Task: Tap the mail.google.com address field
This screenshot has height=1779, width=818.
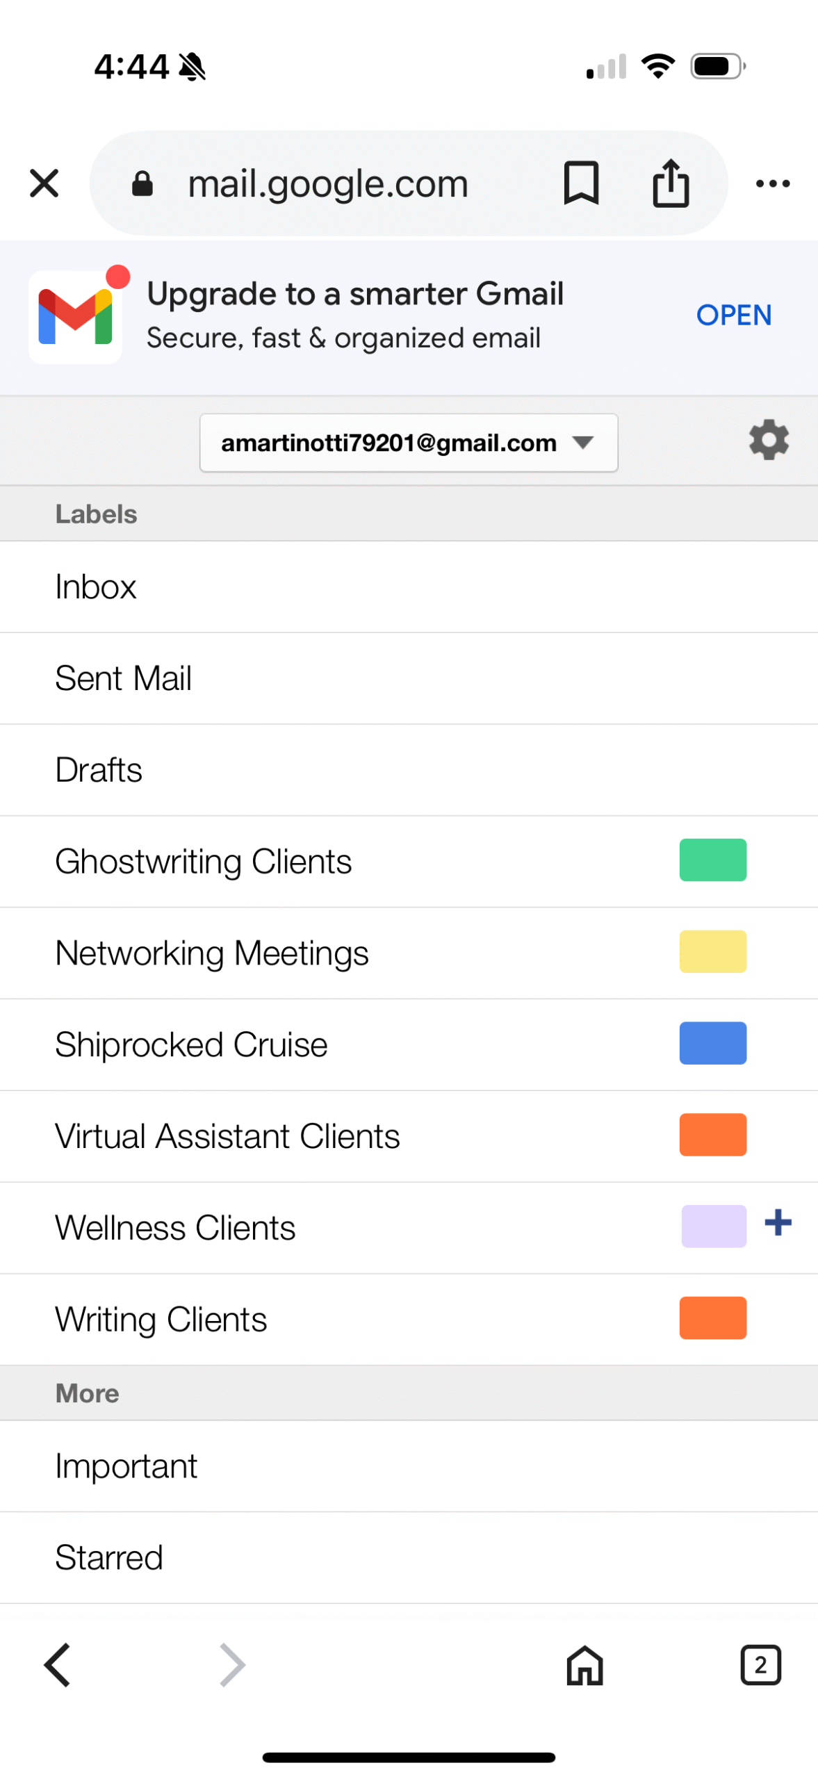Action: (328, 183)
